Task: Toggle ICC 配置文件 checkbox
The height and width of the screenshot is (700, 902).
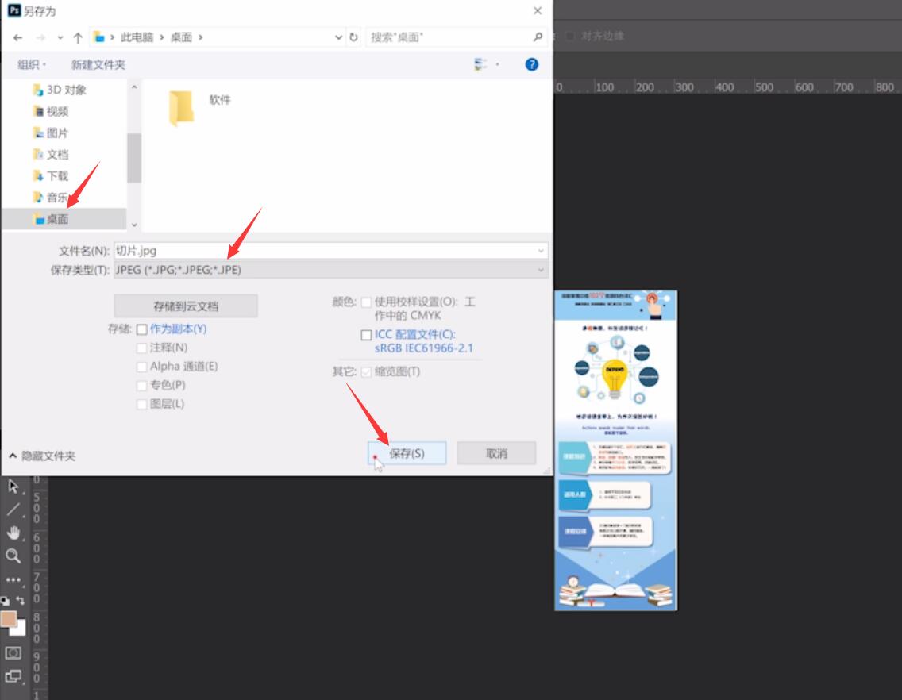Action: 366,335
